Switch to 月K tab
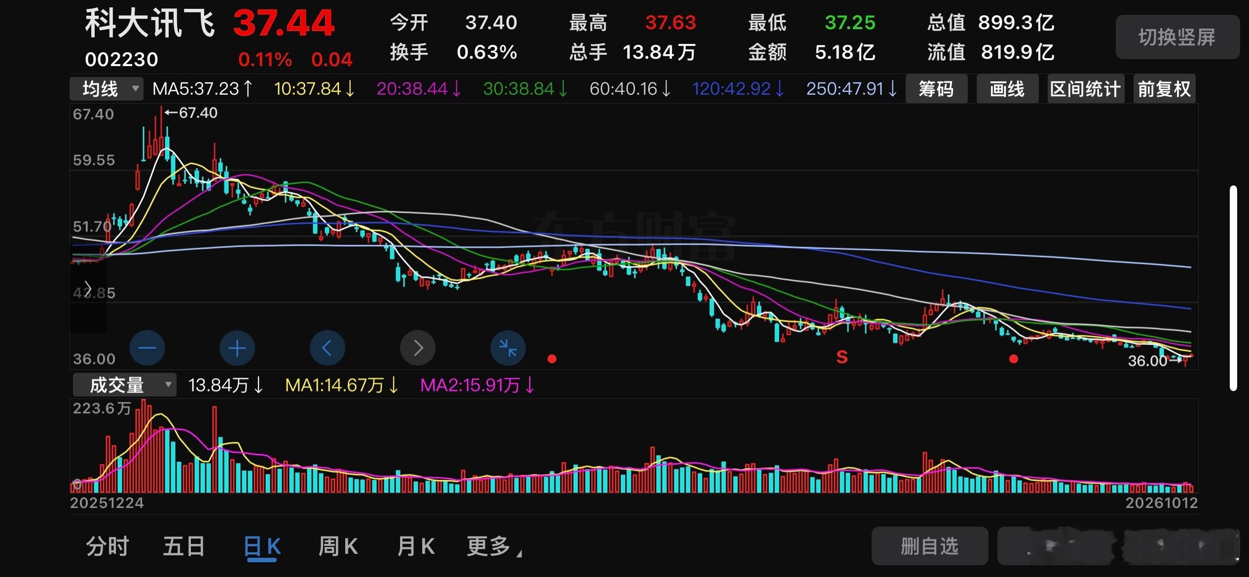Image resolution: width=1249 pixels, height=577 pixels. point(416,546)
